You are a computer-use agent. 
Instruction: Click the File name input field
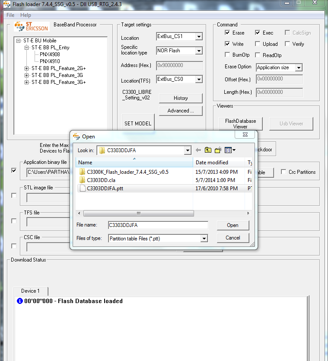[x=158, y=225]
